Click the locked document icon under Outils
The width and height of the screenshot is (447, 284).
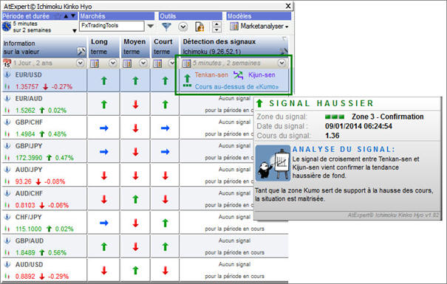(x=199, y=27)
